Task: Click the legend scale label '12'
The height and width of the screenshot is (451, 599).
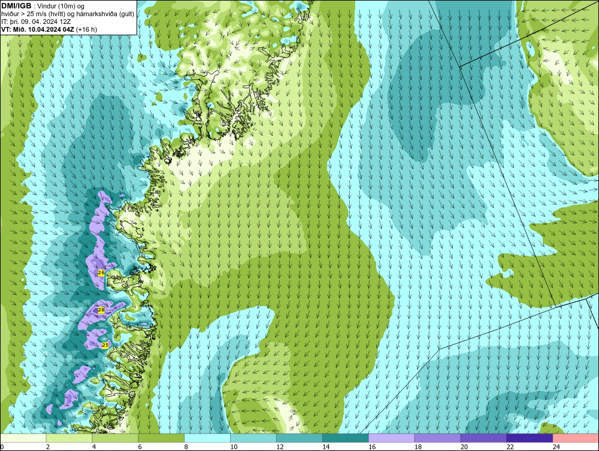Action: (x=280, y=447)
